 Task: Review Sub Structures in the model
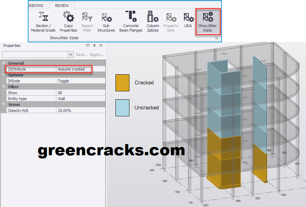[x=106, y=22]
